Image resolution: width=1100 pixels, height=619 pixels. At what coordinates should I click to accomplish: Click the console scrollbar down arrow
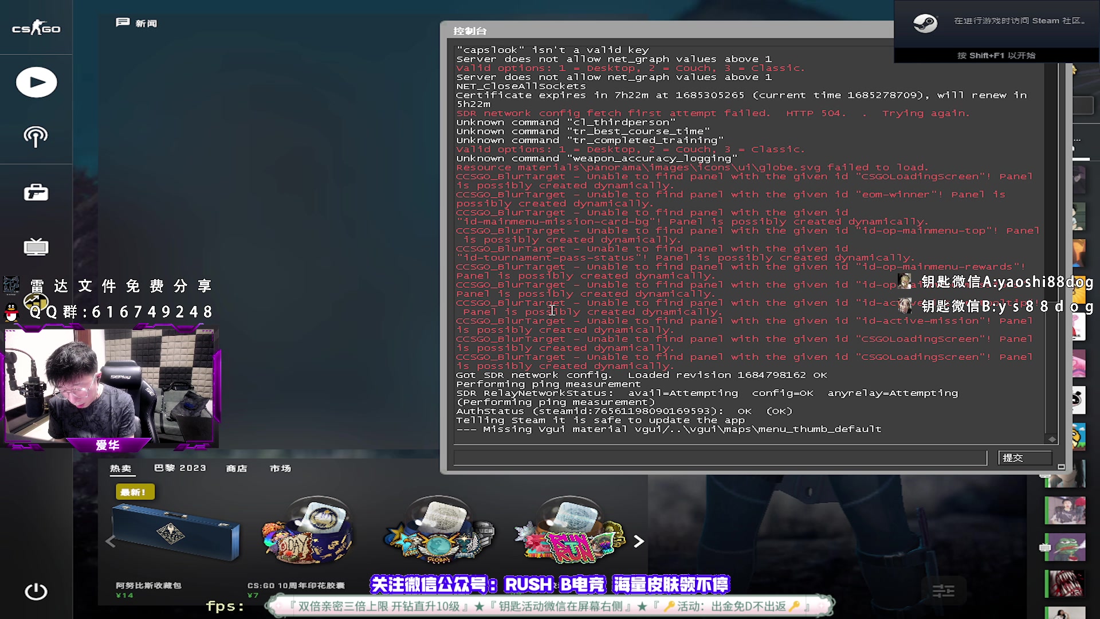pos(1052,439)
